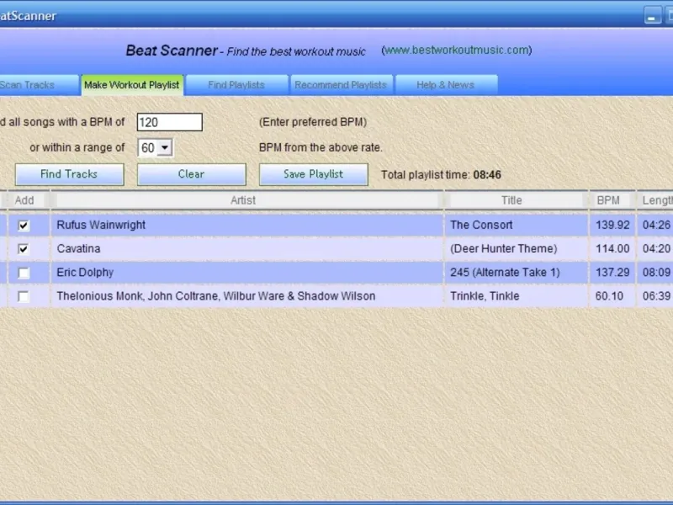The height and width of the screenshot is (505, 673).
Task: Click the length value 04:20
Action: click(656, 248)
